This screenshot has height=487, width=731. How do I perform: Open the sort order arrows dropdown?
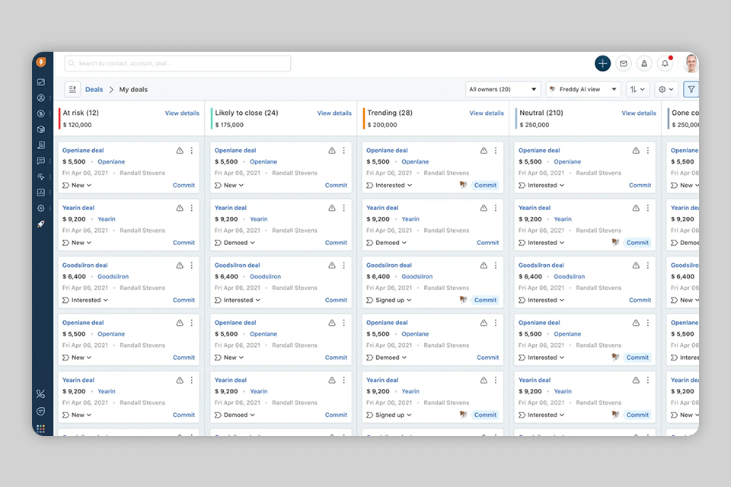637,89
